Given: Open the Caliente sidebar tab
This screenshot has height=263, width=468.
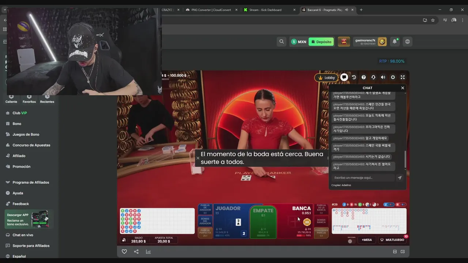Looking at the screenshot, I should pos(11,99).
